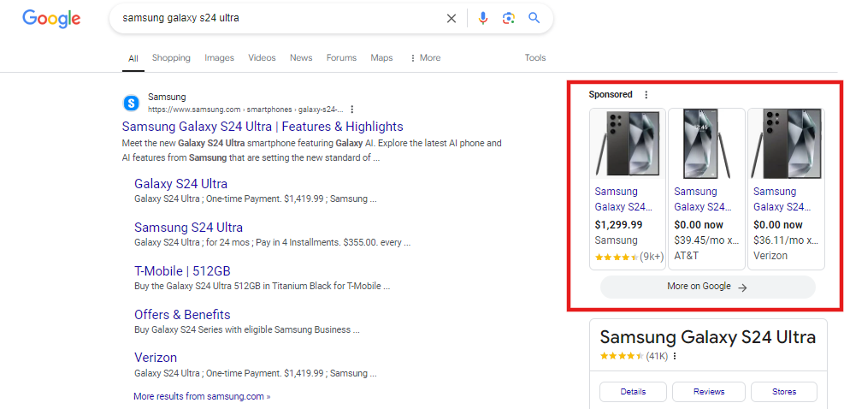The image size is (844, 409).
Task: Open the Stores button
Action: click(784, 392)
